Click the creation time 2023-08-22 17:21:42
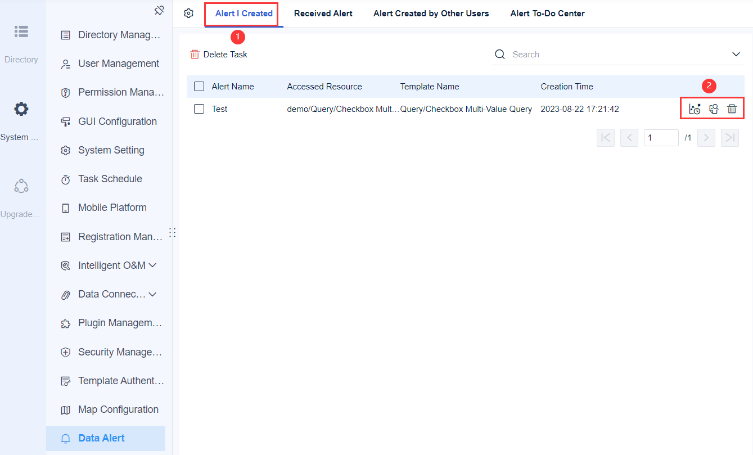 580,109
